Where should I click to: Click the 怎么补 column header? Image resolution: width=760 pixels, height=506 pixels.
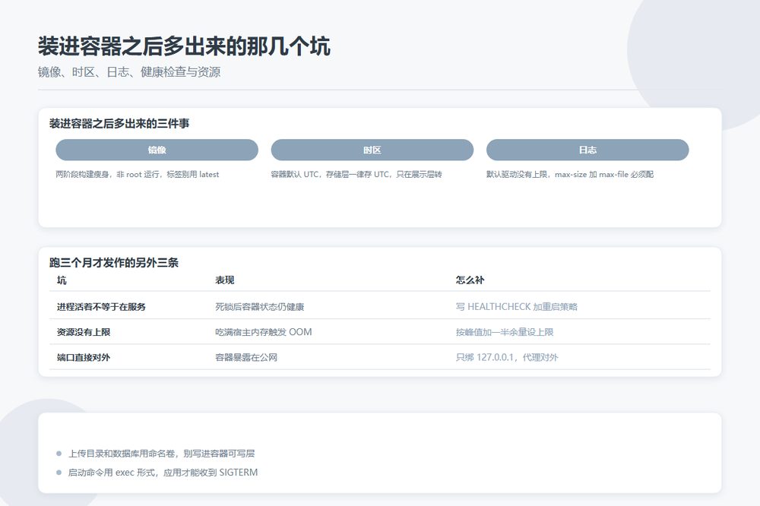click(x=470, y=280)
